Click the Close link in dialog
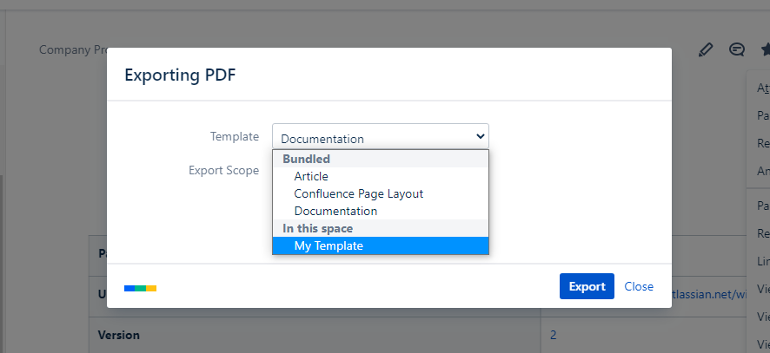This screenshot has width=770, height=353. tap(639, 286)
